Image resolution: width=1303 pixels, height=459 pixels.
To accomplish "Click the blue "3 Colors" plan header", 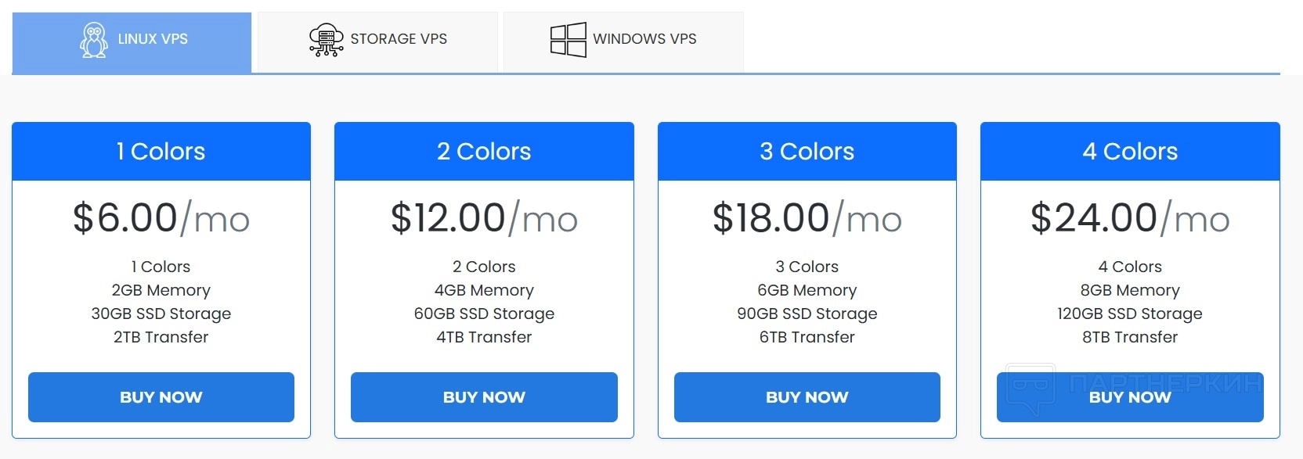I will point(807,152).
